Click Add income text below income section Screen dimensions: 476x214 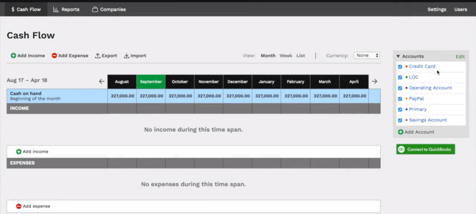[x=36, y=152]
